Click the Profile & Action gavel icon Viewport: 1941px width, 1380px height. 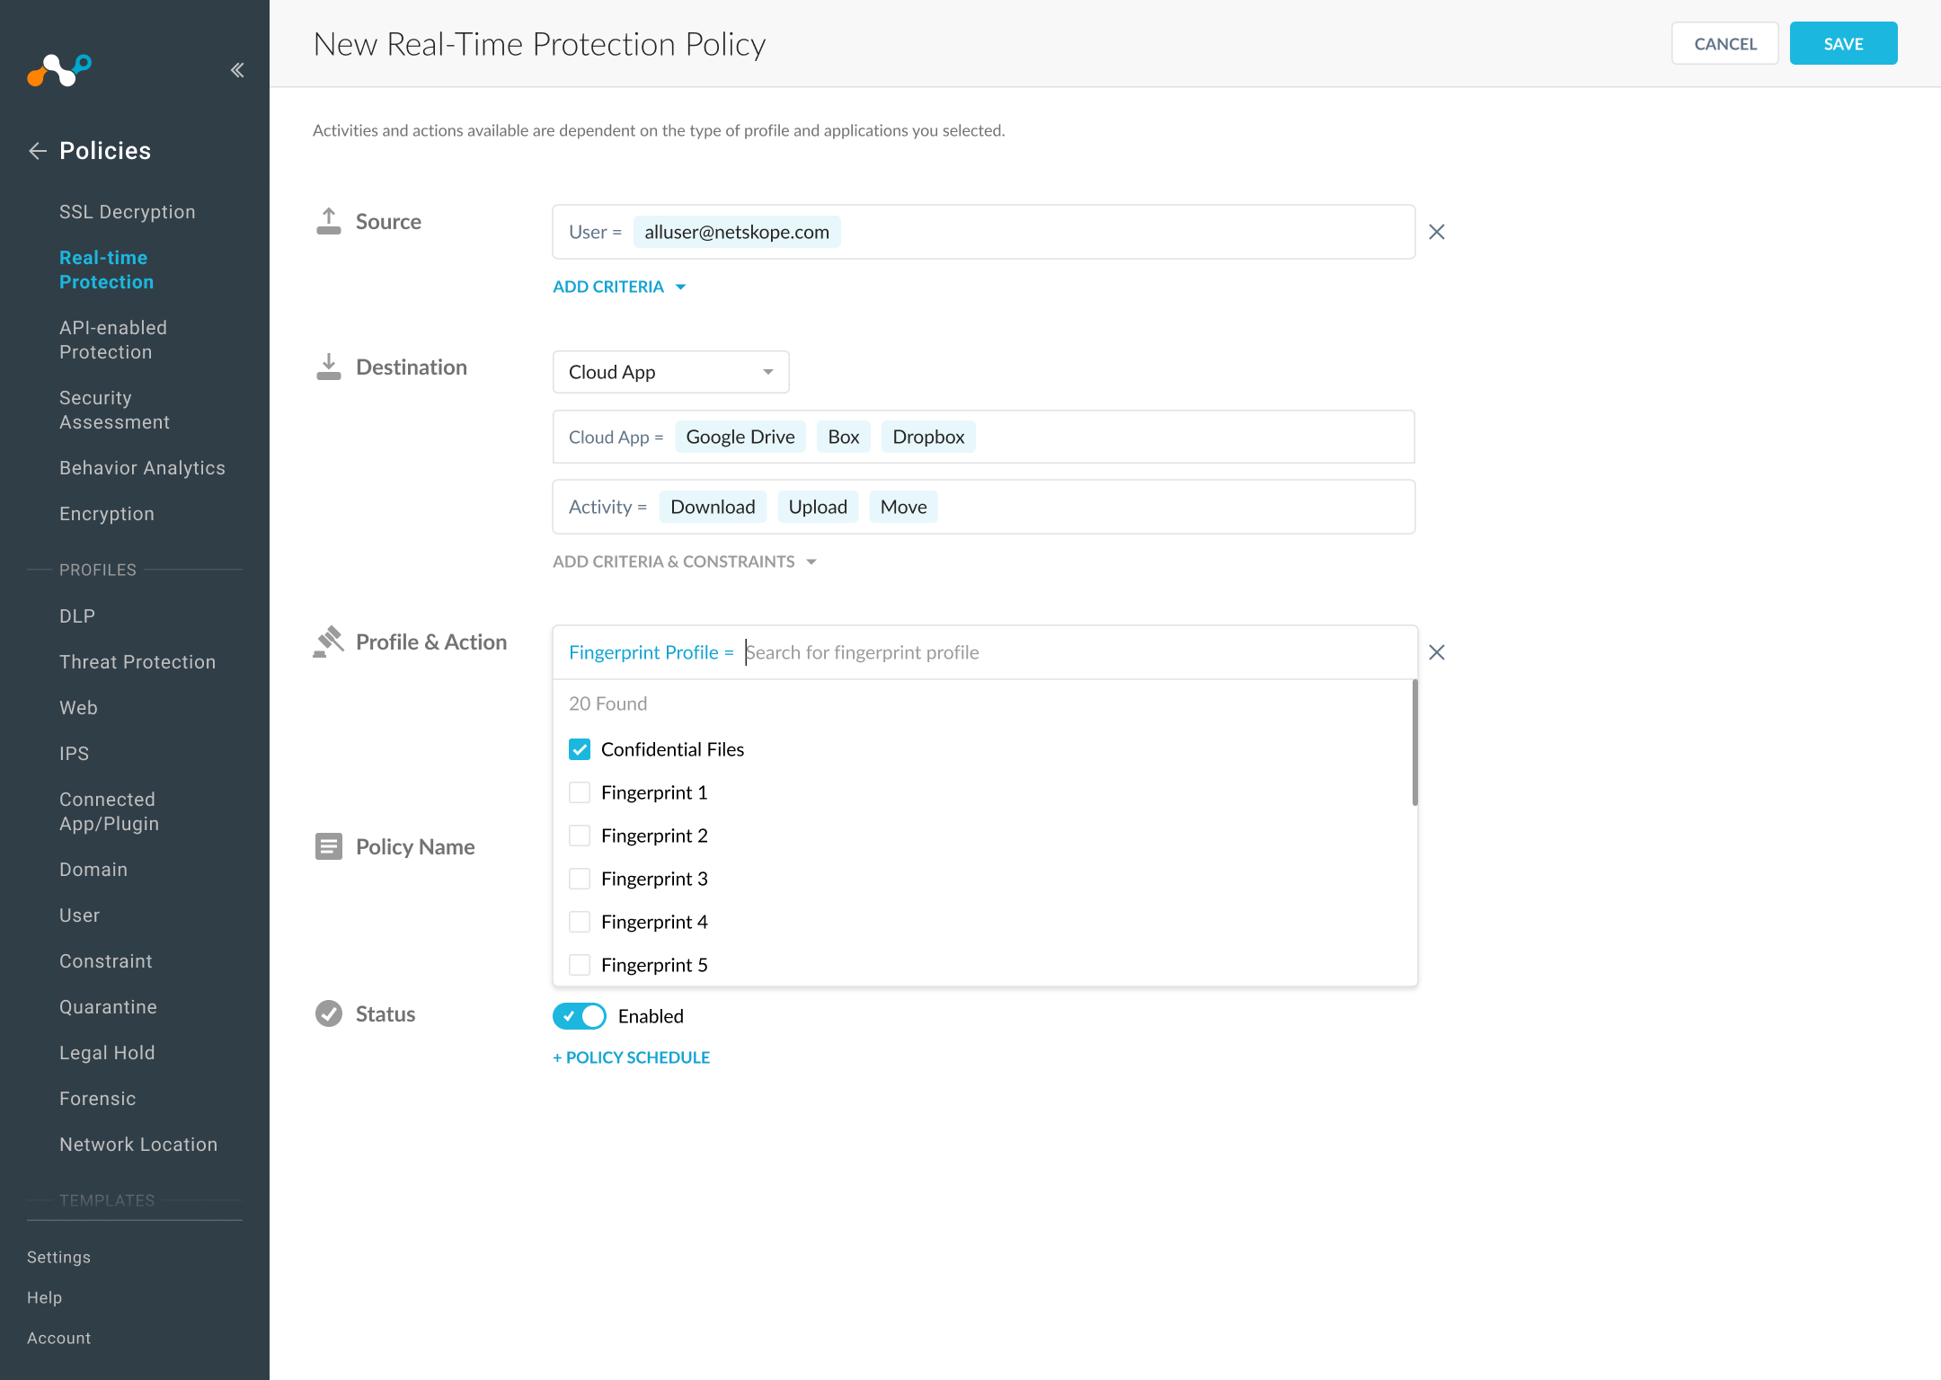329,641
